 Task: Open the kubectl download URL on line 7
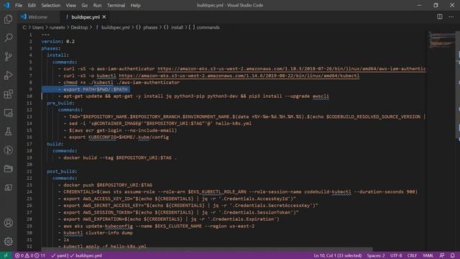pyautogui.click(x=239, y=76)
